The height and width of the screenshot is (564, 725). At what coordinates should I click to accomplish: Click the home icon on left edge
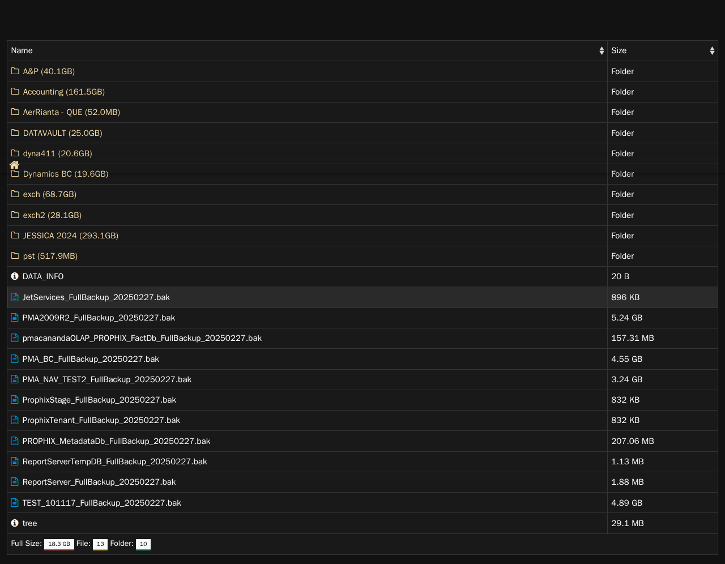tap(15, 165)
